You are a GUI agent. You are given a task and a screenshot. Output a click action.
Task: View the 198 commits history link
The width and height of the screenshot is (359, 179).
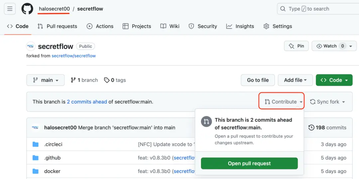click(x=327, y=128)
